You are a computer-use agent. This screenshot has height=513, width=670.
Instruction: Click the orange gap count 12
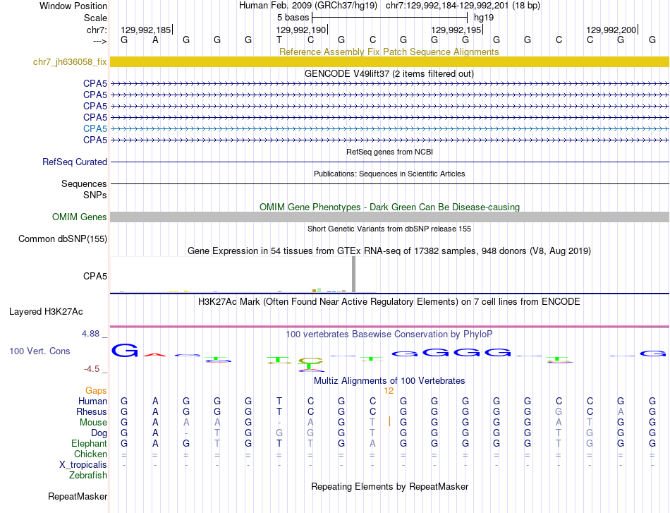point(389,391)
